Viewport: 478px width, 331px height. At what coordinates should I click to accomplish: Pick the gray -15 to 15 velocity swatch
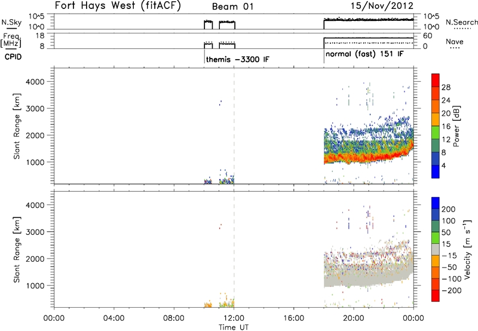(436, 249)
